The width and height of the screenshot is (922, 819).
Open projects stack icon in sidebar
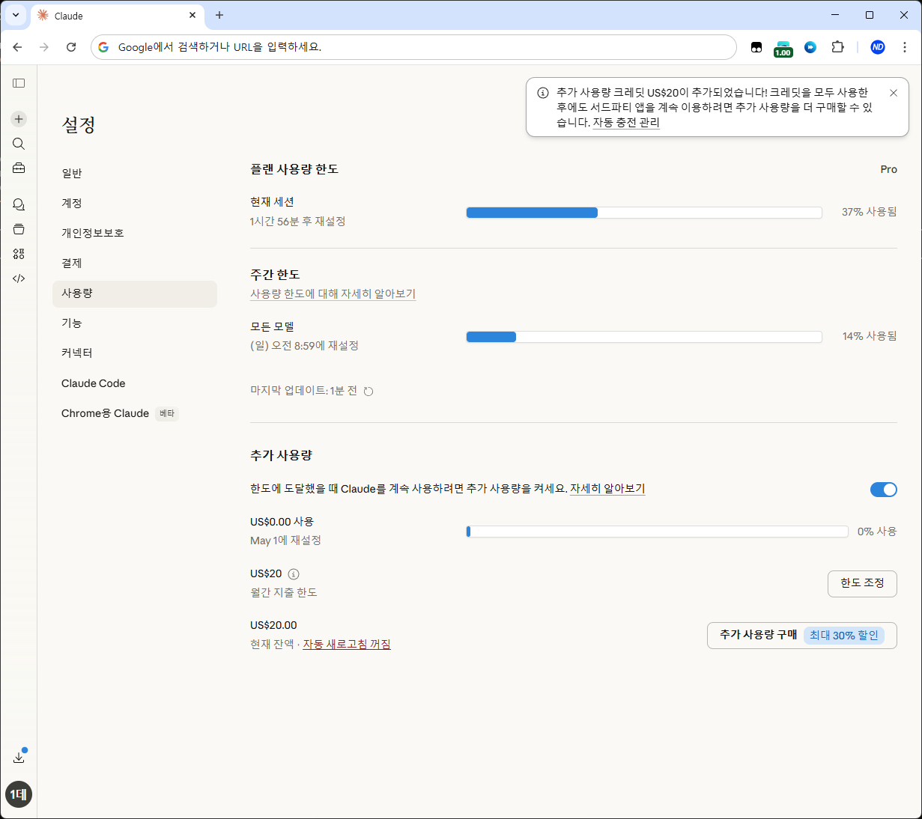click(19, 229)
